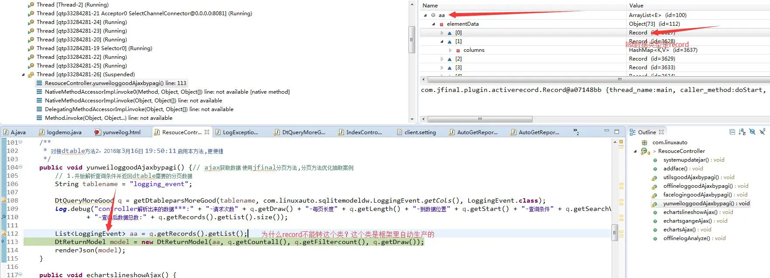
Task: Toggle hide fields in Outline
Action: coord(752,132)
